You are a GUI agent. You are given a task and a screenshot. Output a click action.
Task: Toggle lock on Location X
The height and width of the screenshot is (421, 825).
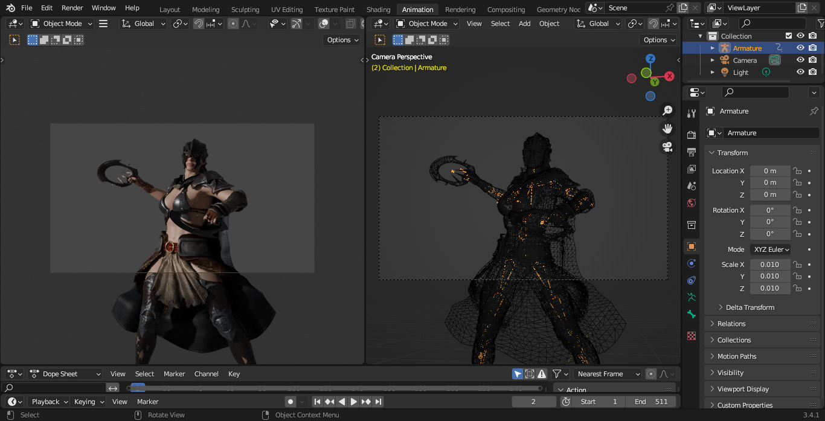797,171
